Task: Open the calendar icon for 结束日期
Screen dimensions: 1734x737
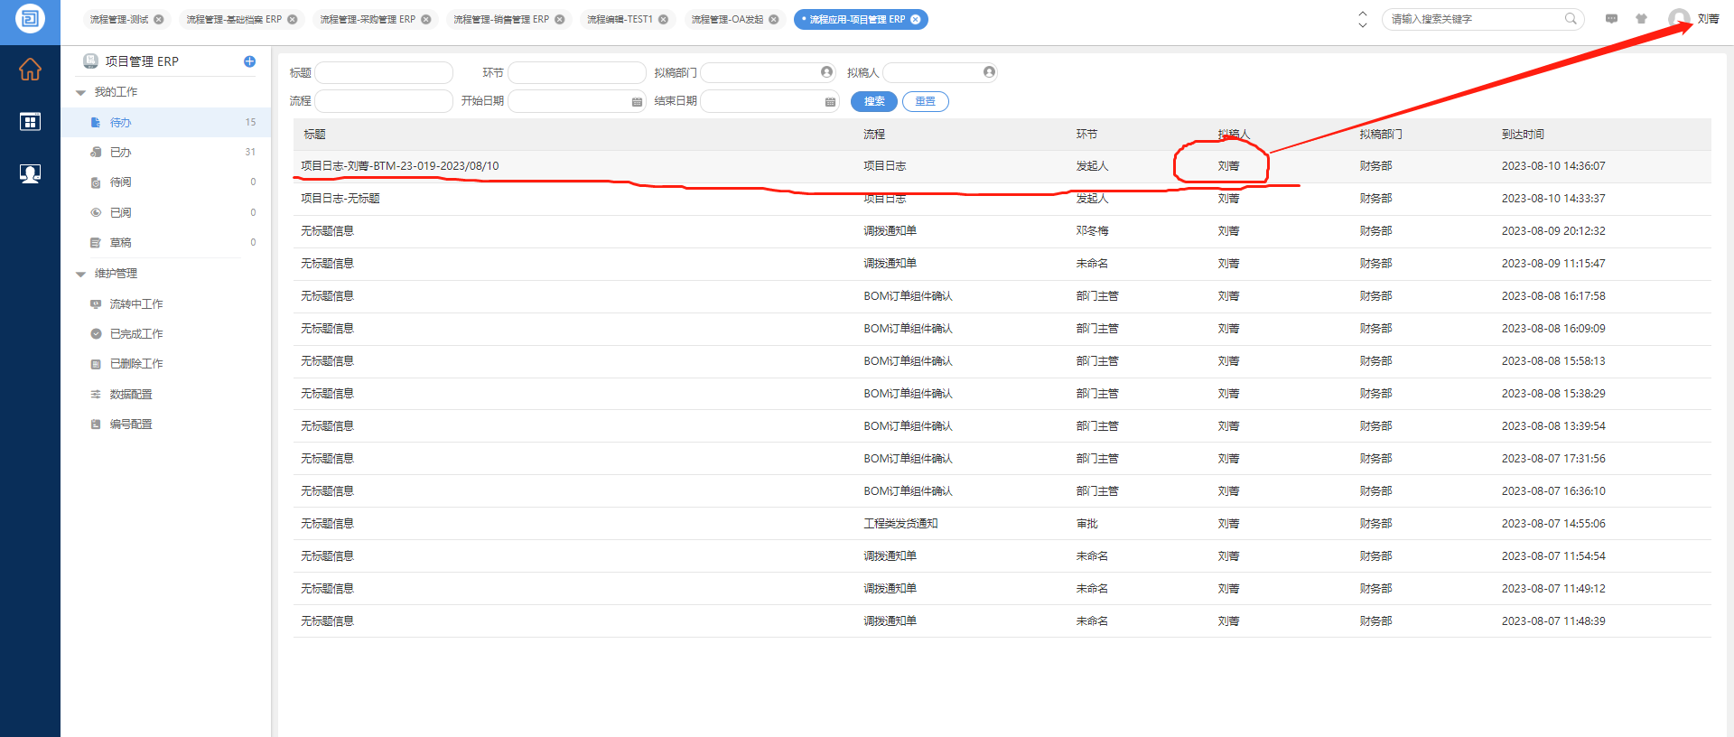Action: click(x=830, y=101)
